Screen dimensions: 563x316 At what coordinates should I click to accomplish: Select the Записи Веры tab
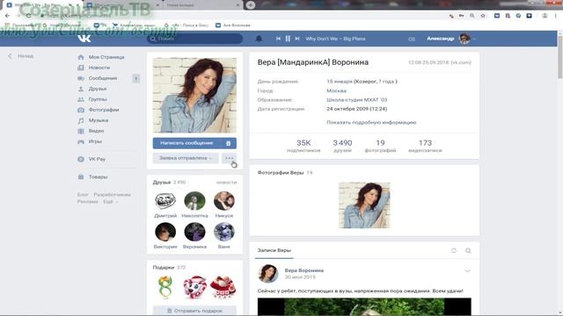tap(274, 250)
